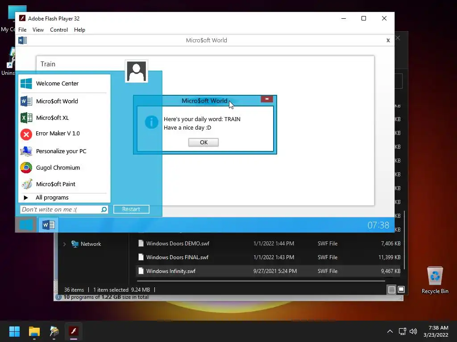Close the Micro$oft World document window
Image resolution: width=457 pixels, height=342 pixels.
388,41
